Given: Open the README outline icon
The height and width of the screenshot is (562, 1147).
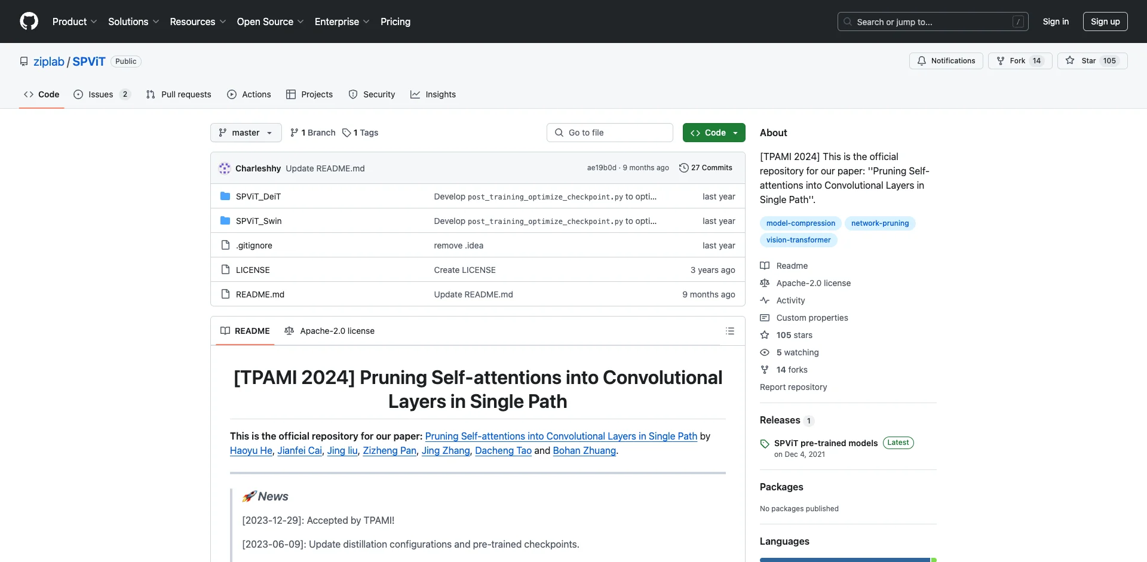Looking at the screenshot, I should (730, 331).
